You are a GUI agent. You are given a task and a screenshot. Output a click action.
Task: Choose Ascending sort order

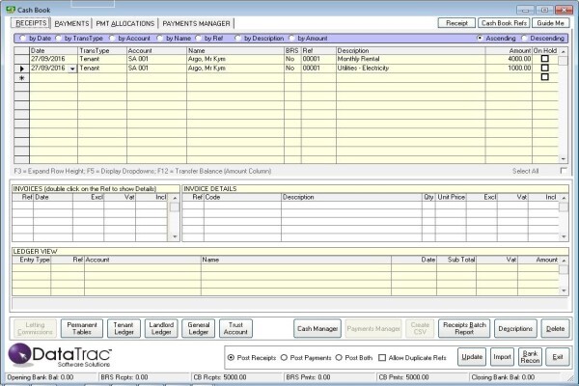pos(480,38)
